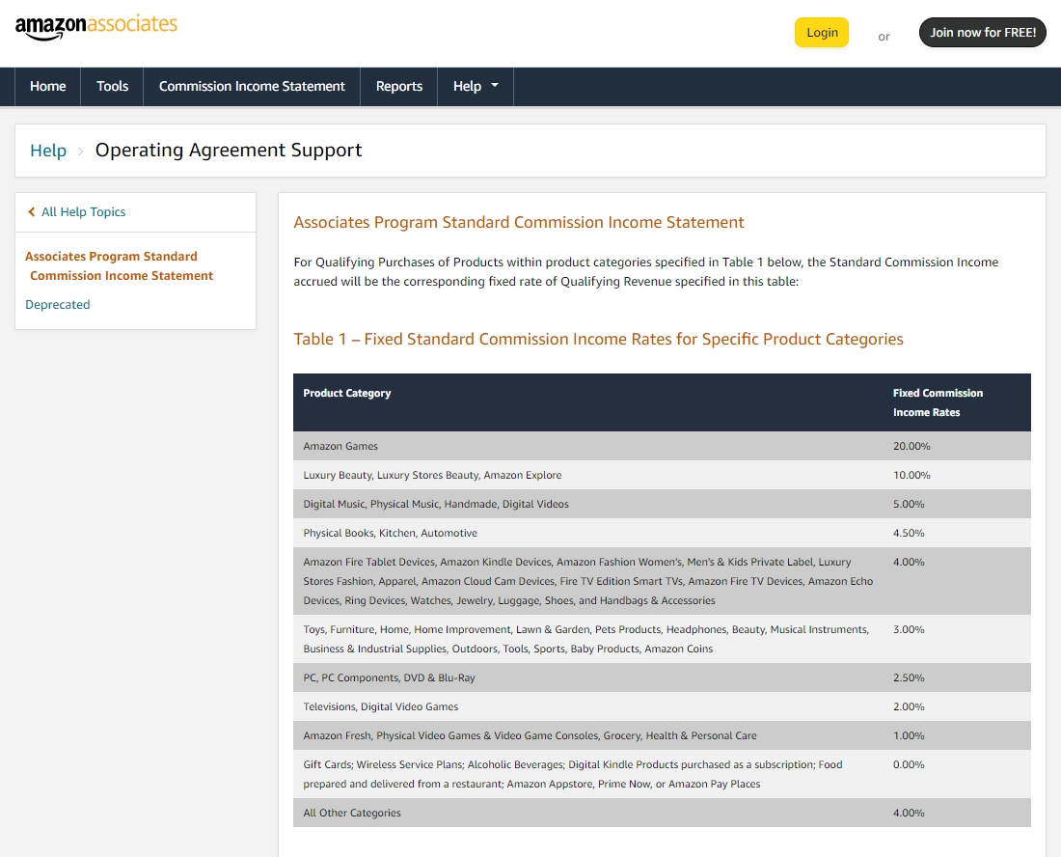Select the Televisions, Digital Video Games row
The height and width of the screenshot is (857, 1061).
[x=662, y=706]
